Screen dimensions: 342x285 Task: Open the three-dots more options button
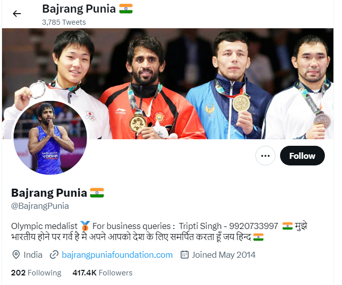point(265,156)
